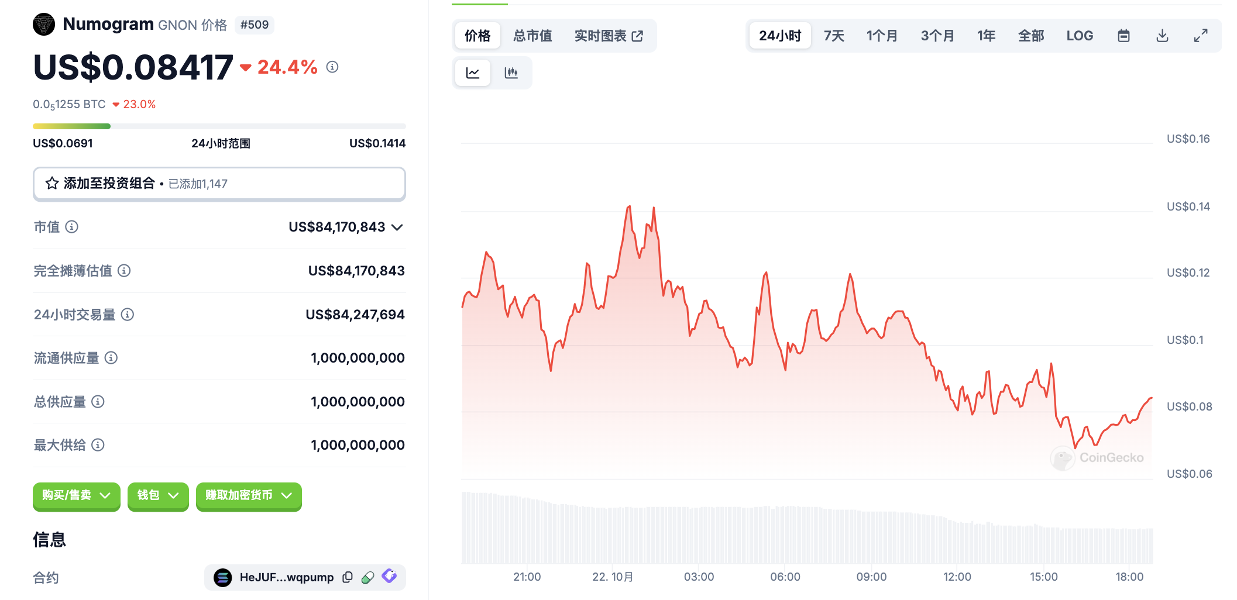Open the 钱包 dropdown
Screen dimensions: 1237x600
(x=157, y=495)
